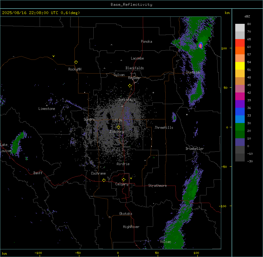Click the Airdrie city label

[123, 164]
